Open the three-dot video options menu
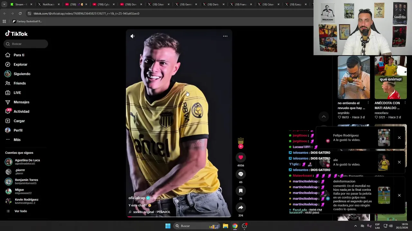 225,36
